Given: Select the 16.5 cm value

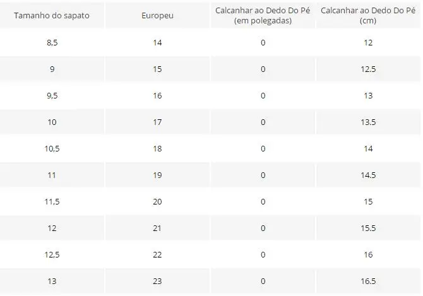Looking at the screenshot, I should (x=368, y=281).
